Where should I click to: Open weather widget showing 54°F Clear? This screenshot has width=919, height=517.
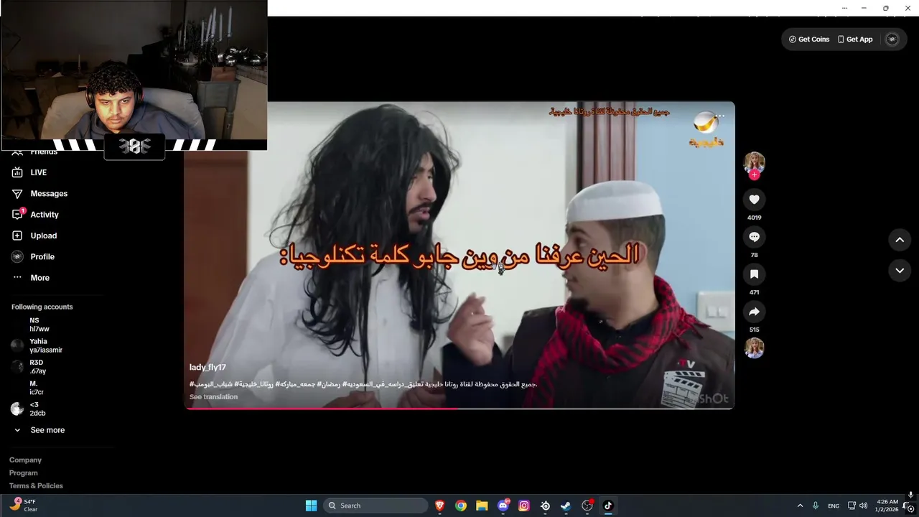pyautogui.click(x=24, y=506)
